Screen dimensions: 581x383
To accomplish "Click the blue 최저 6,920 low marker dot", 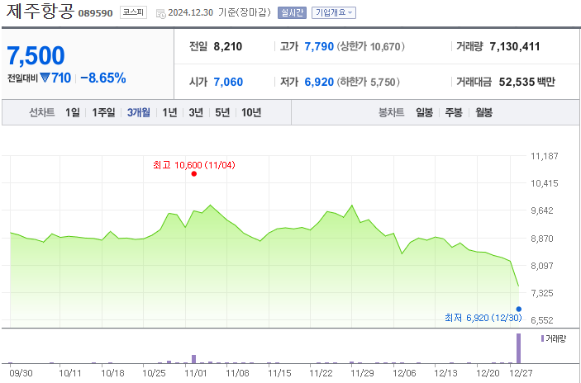I will (x=519, y=309).
